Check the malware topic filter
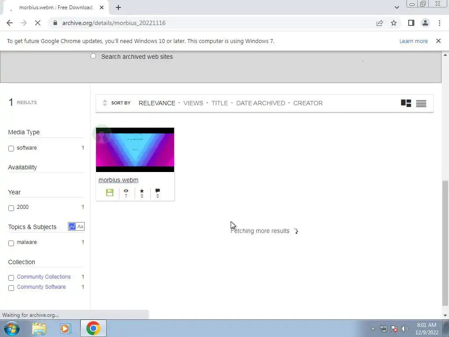The image size is (449, 337). (x=11, y=243)
